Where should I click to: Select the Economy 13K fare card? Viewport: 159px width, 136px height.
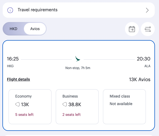[x=30, y=107]
